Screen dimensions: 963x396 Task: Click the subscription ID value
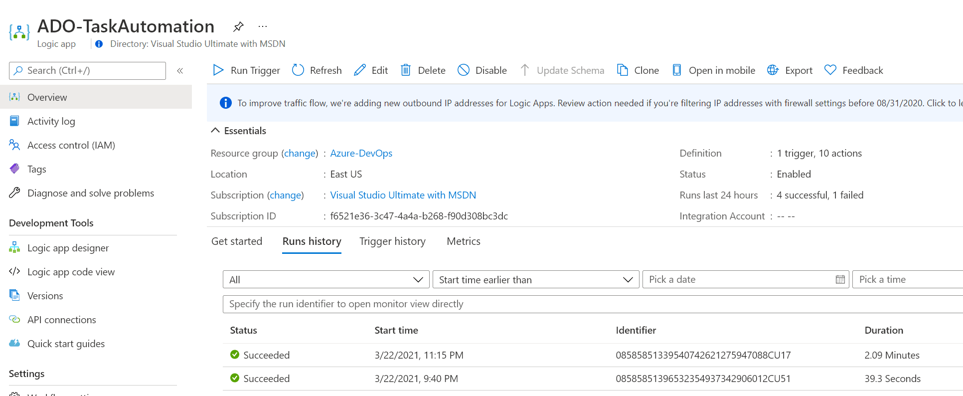tap(419, 216)
